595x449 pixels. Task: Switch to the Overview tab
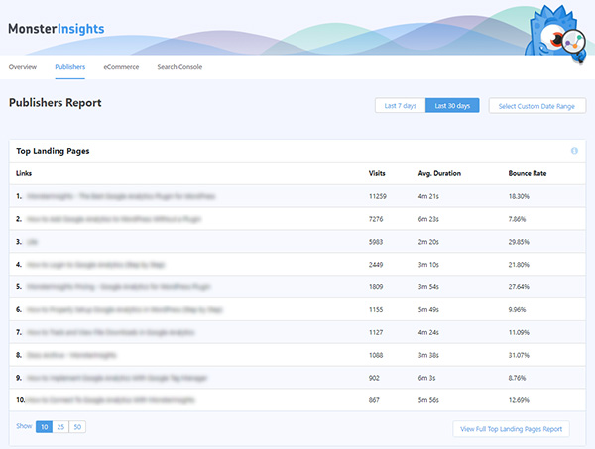(23, 67)
